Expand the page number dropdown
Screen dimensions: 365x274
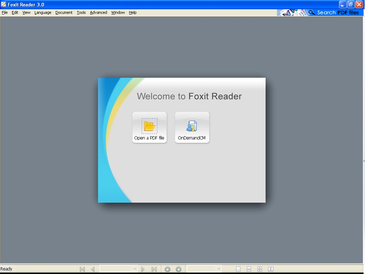(135, 269)
